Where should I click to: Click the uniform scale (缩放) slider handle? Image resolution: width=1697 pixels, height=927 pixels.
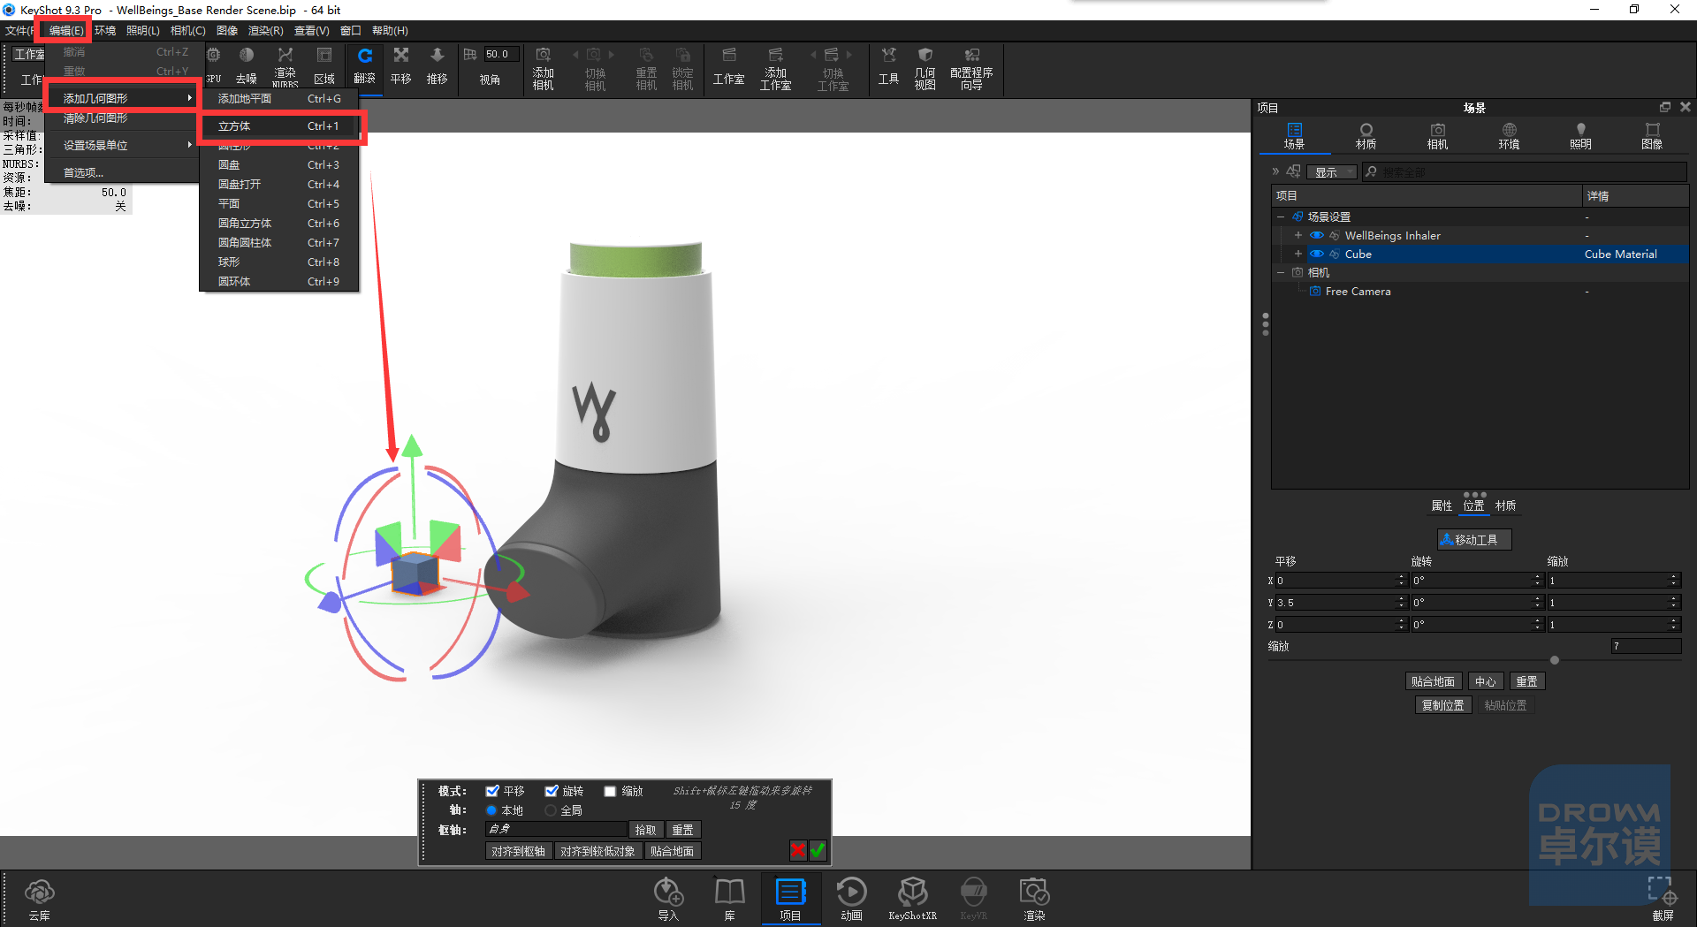1555,660
